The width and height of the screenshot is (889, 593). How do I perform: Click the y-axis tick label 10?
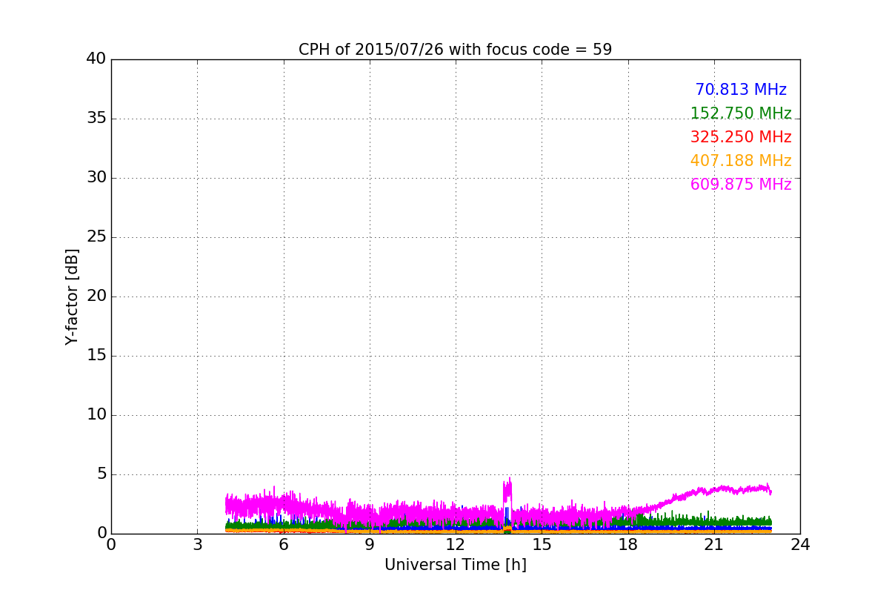tap(96, 415)
